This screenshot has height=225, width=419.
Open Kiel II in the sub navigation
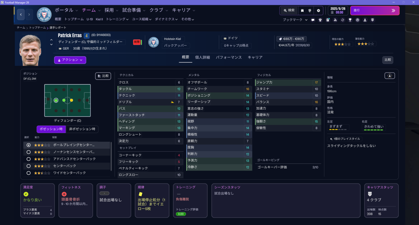coord(100,19)
